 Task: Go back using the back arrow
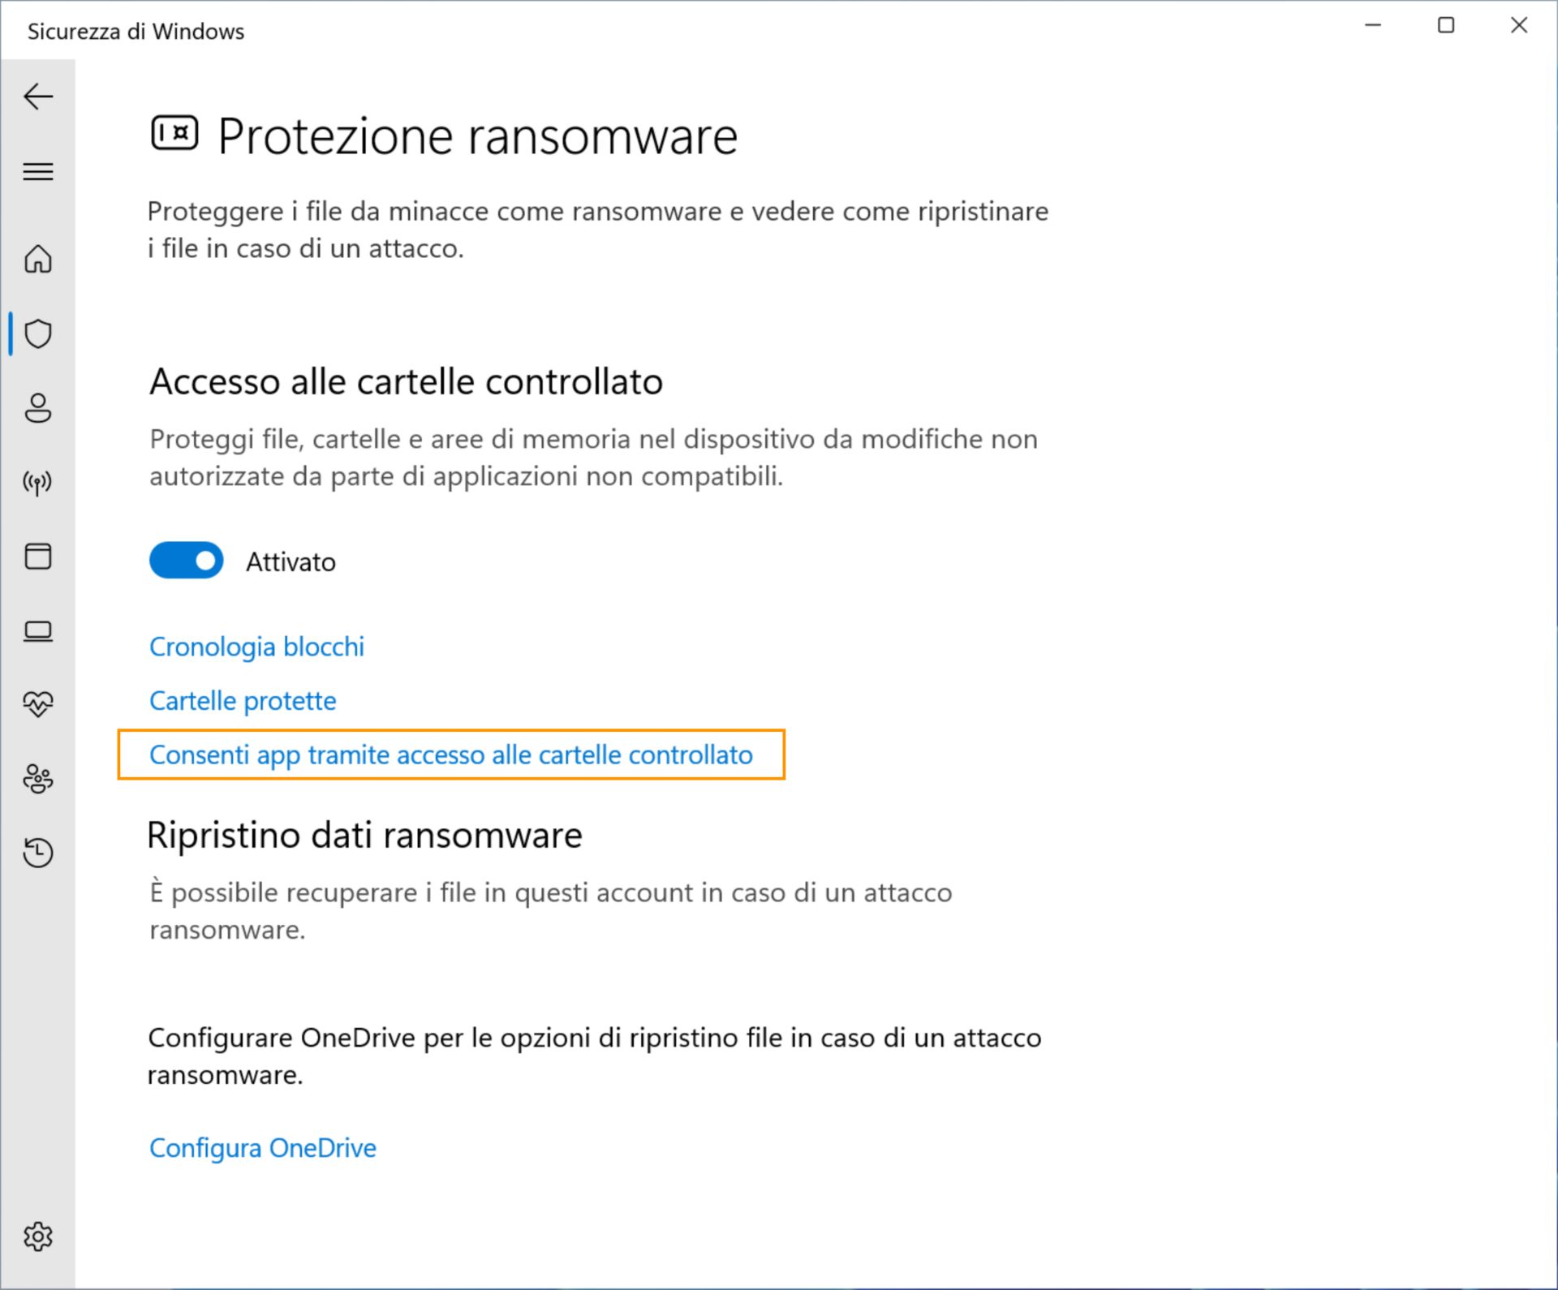click(x=38, y=97)
